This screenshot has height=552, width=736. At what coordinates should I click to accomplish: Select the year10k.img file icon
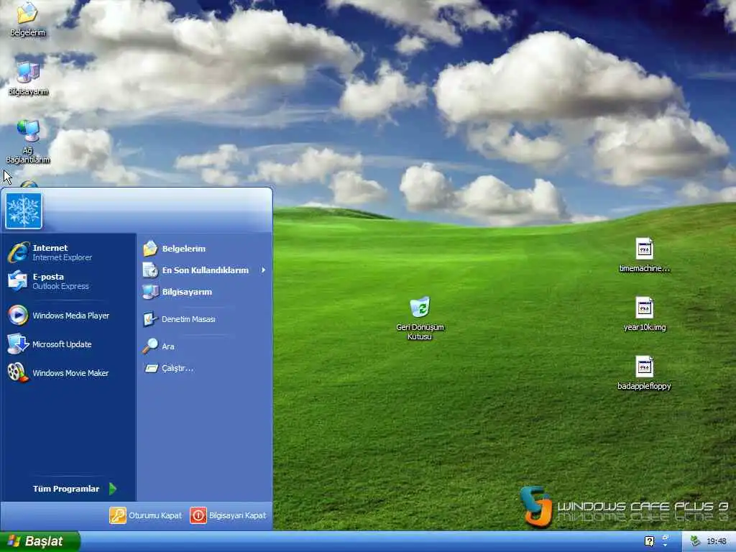coord(645,314)
